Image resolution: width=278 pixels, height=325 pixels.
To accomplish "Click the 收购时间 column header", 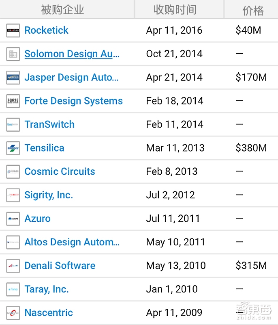I will pyautogui.click(x=175, y=10).
